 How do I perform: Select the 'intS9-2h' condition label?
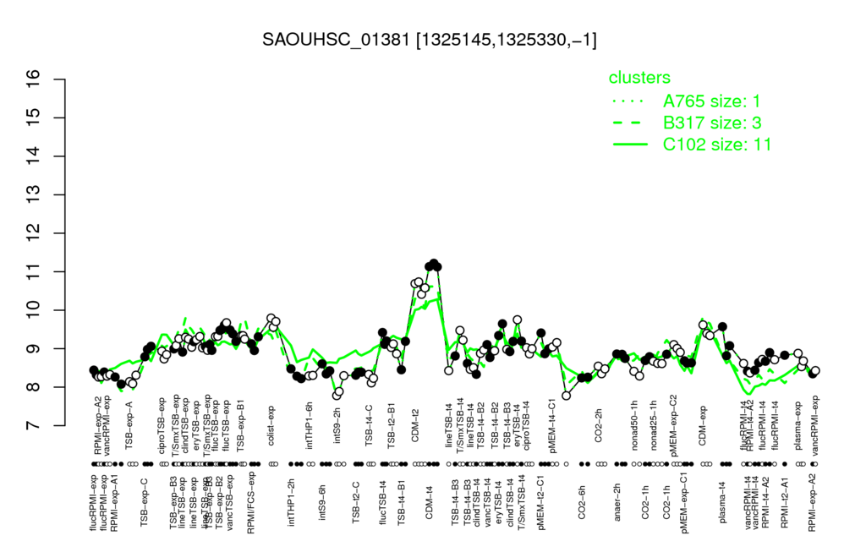tap(337, 427)
